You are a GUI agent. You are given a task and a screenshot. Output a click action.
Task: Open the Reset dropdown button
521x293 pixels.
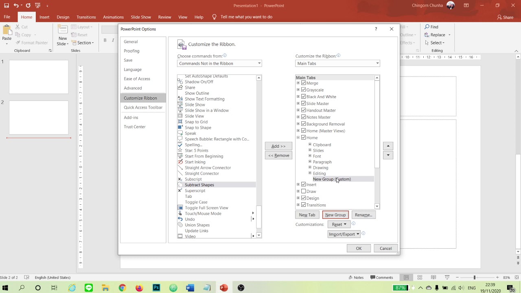[x=339, y=224]
